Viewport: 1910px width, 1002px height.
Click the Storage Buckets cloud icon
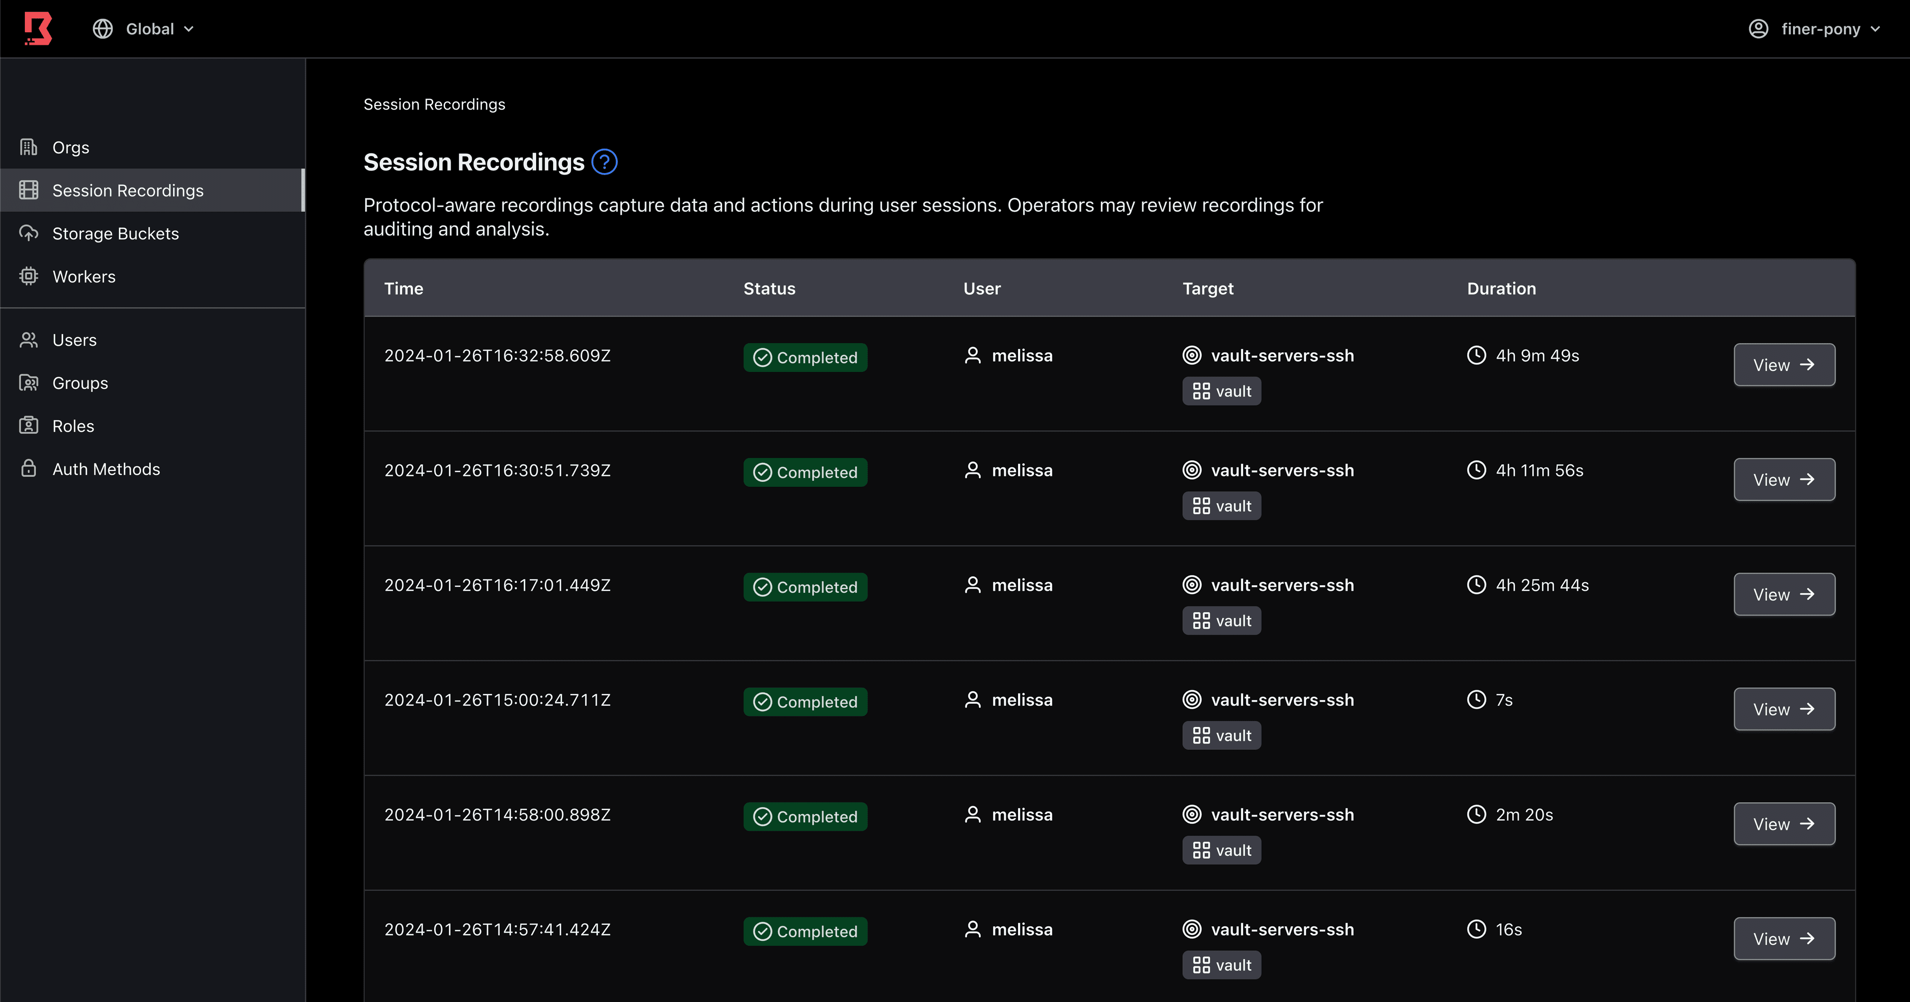click(x=28, y=233)
